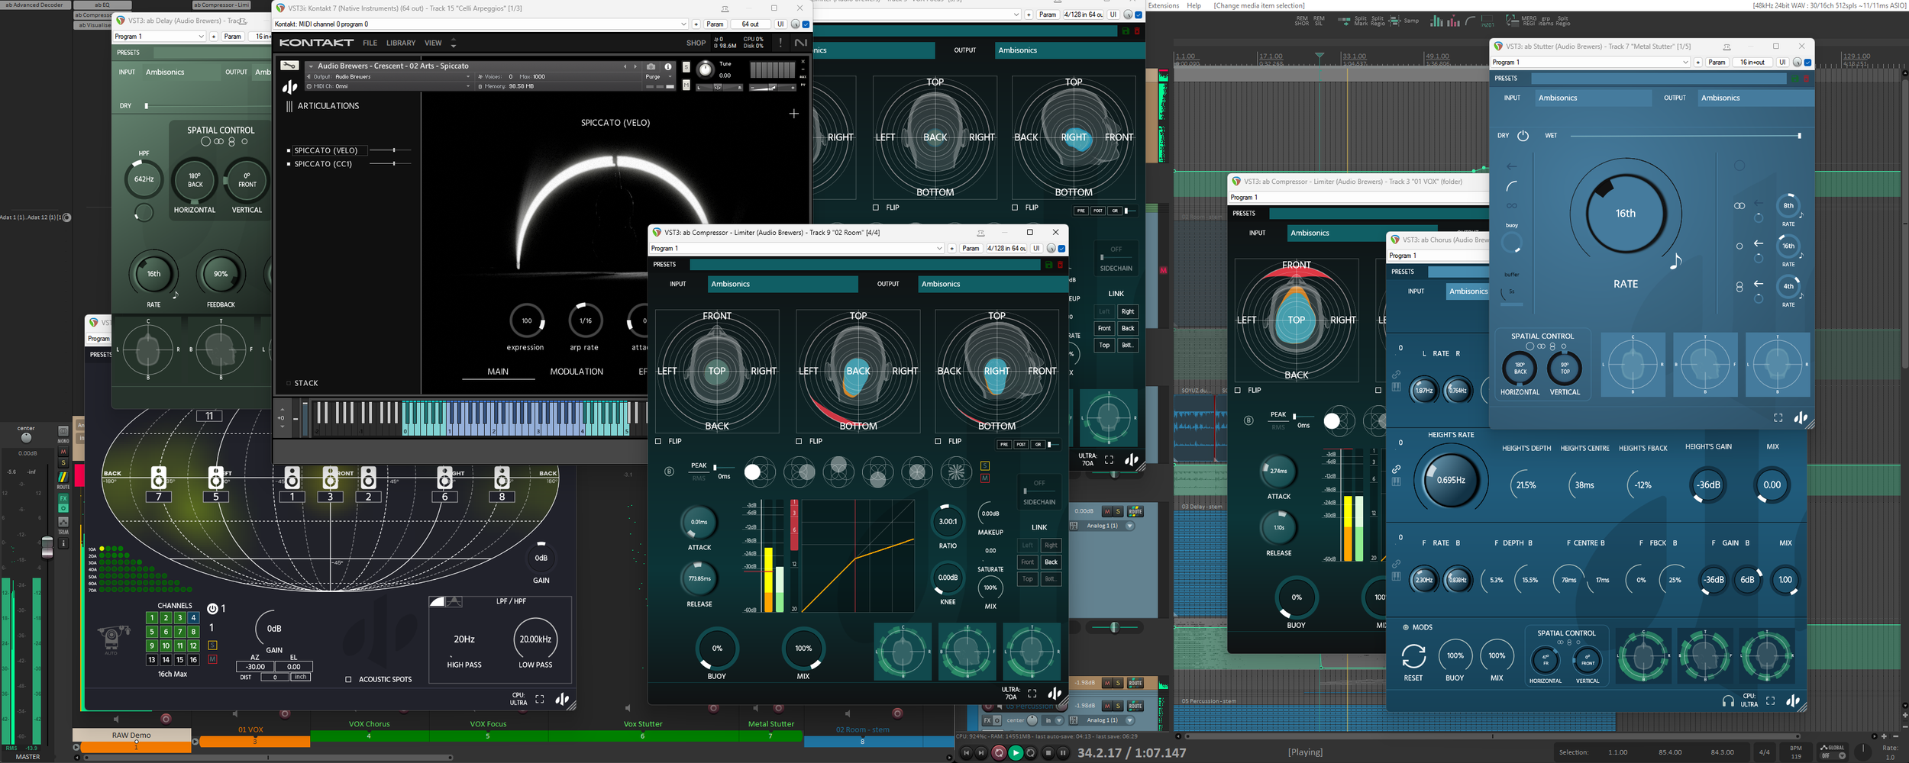
Task: Switch to the MAIN tab in Kontakt instrument
Action: (x=498, y=372)
